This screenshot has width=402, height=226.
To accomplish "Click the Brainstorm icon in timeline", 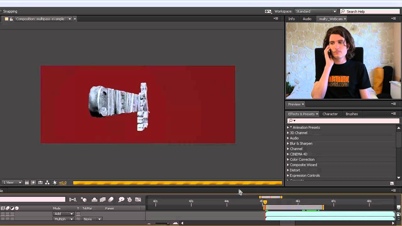I will click(x=121, y=200).
